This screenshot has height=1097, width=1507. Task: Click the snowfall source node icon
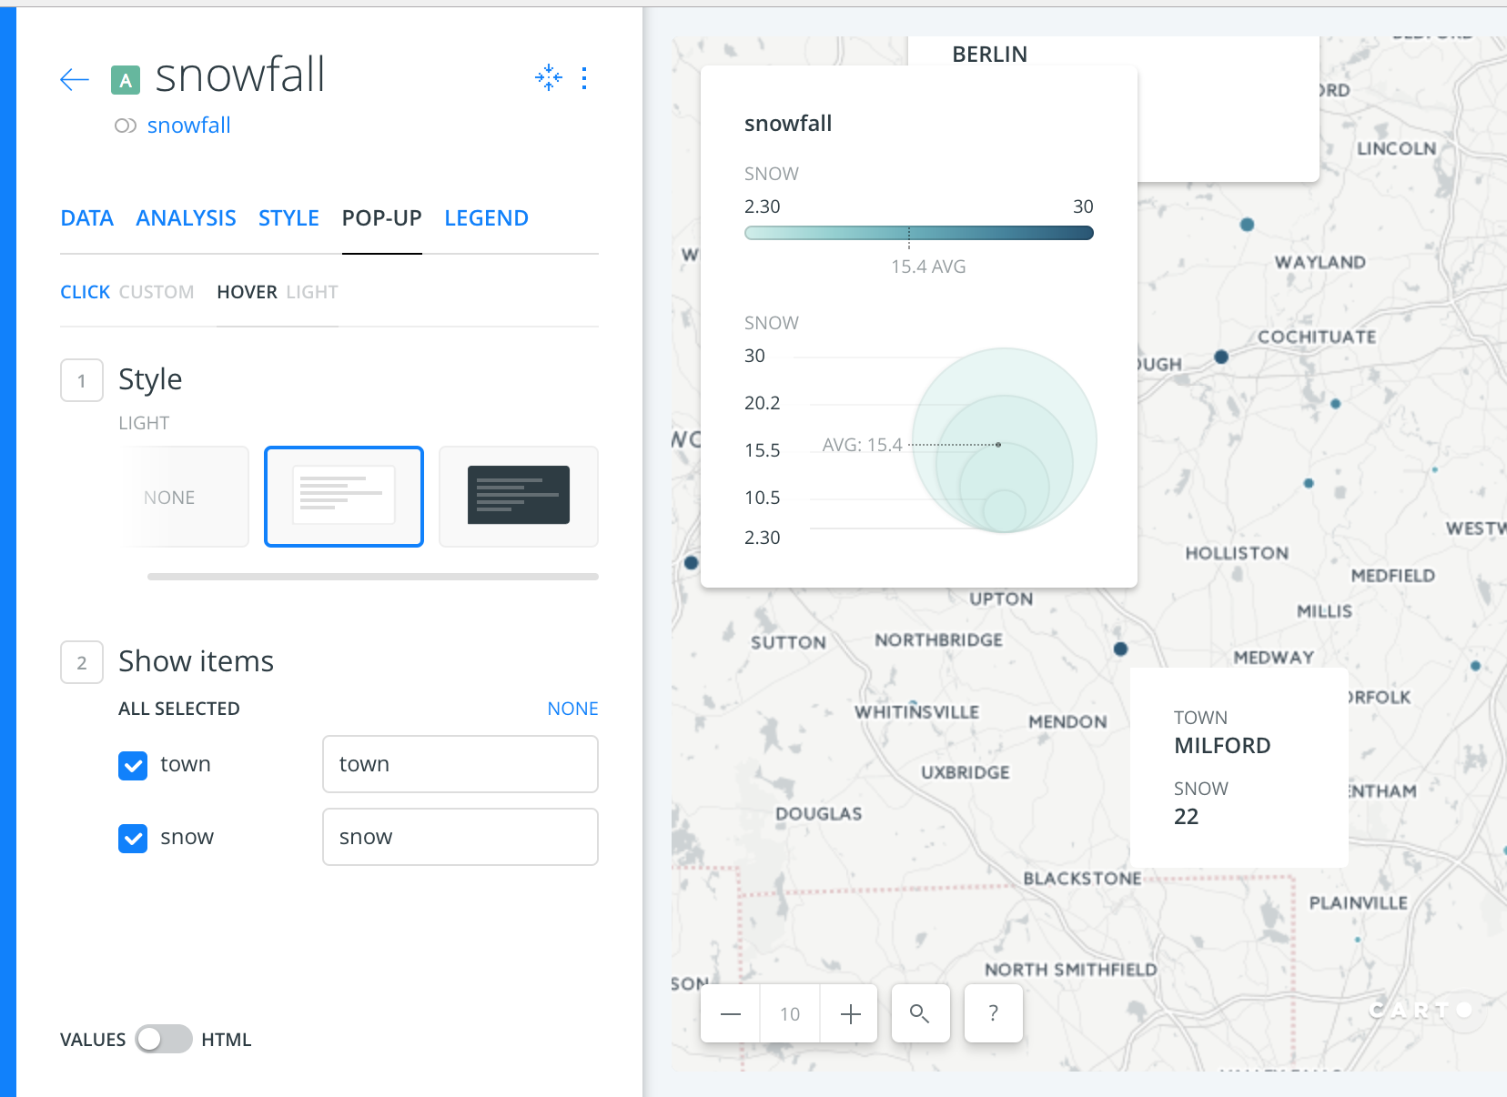pos(126,126)
